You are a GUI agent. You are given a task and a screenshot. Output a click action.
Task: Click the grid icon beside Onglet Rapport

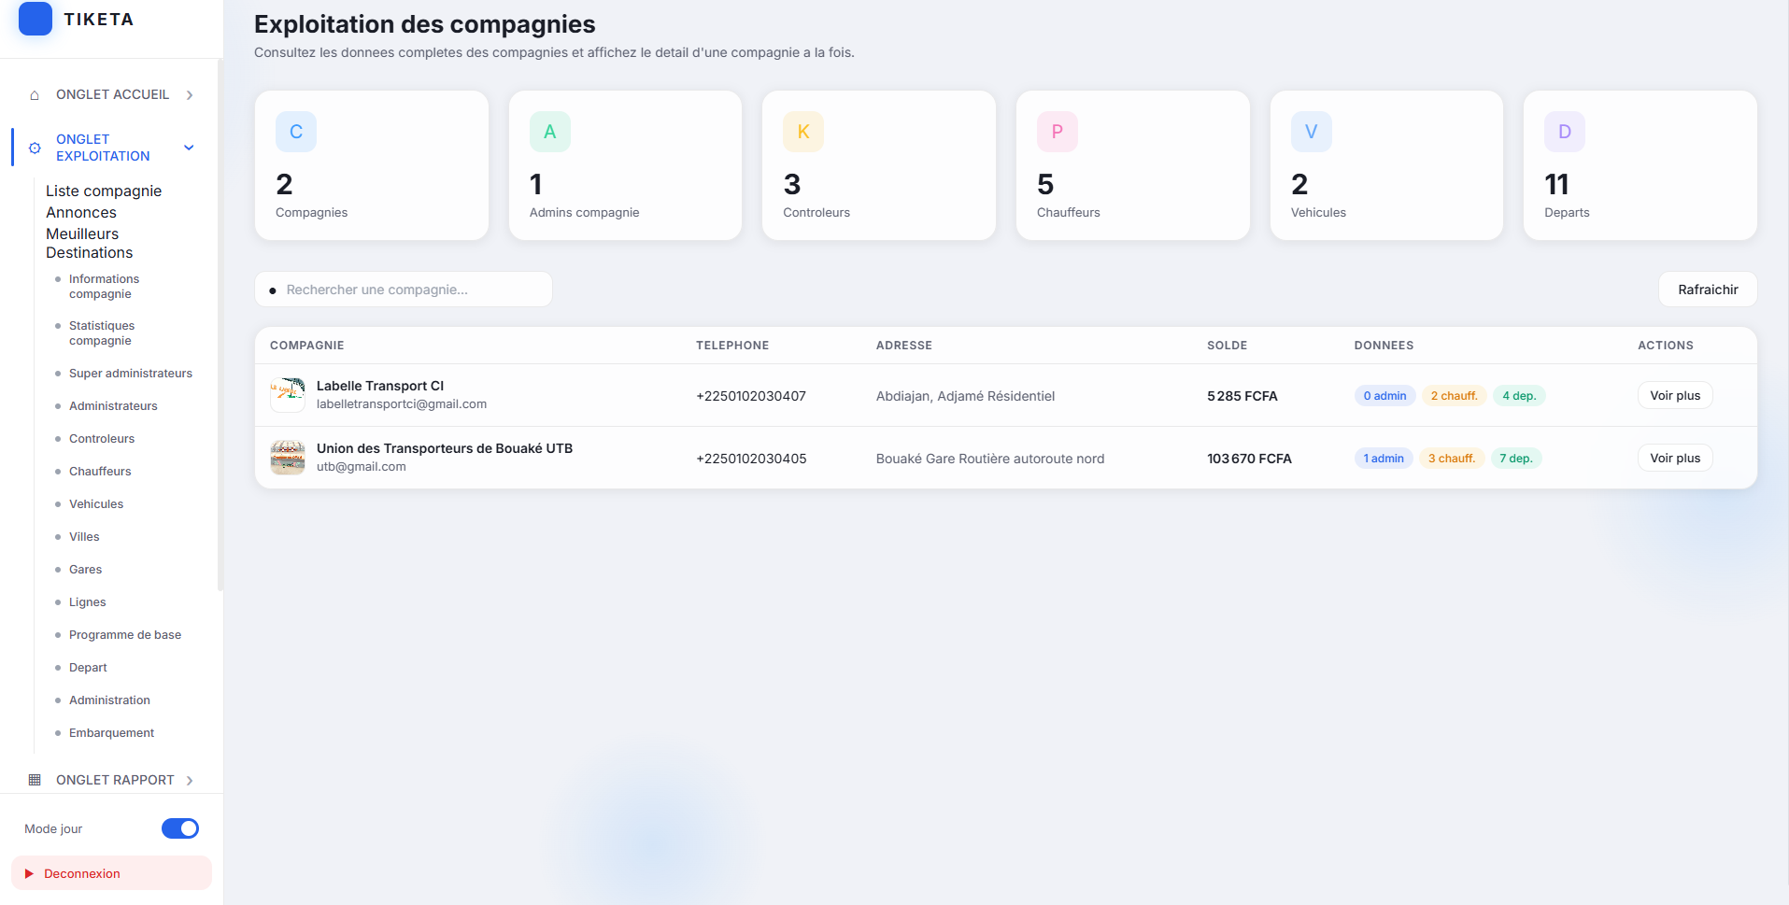(x=35, y=780)
